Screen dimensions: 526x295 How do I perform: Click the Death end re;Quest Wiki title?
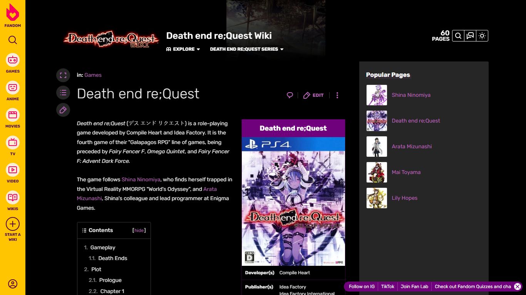coord(219,36)
